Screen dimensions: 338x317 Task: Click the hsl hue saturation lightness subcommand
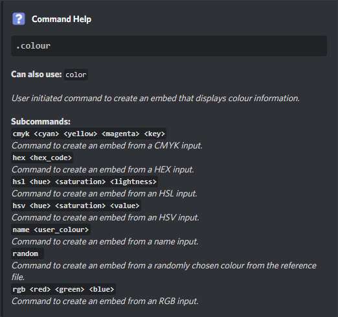coord(84,182)
